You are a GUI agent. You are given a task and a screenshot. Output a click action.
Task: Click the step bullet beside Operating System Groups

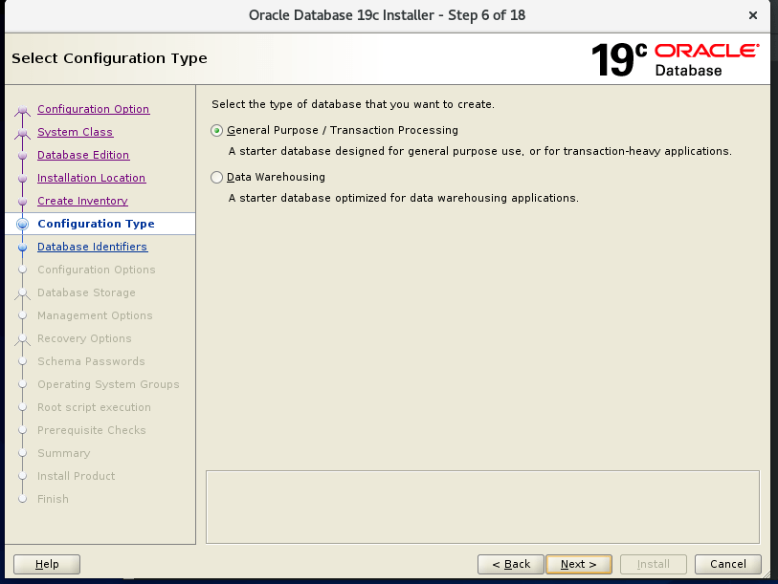(x=22, y=384)
